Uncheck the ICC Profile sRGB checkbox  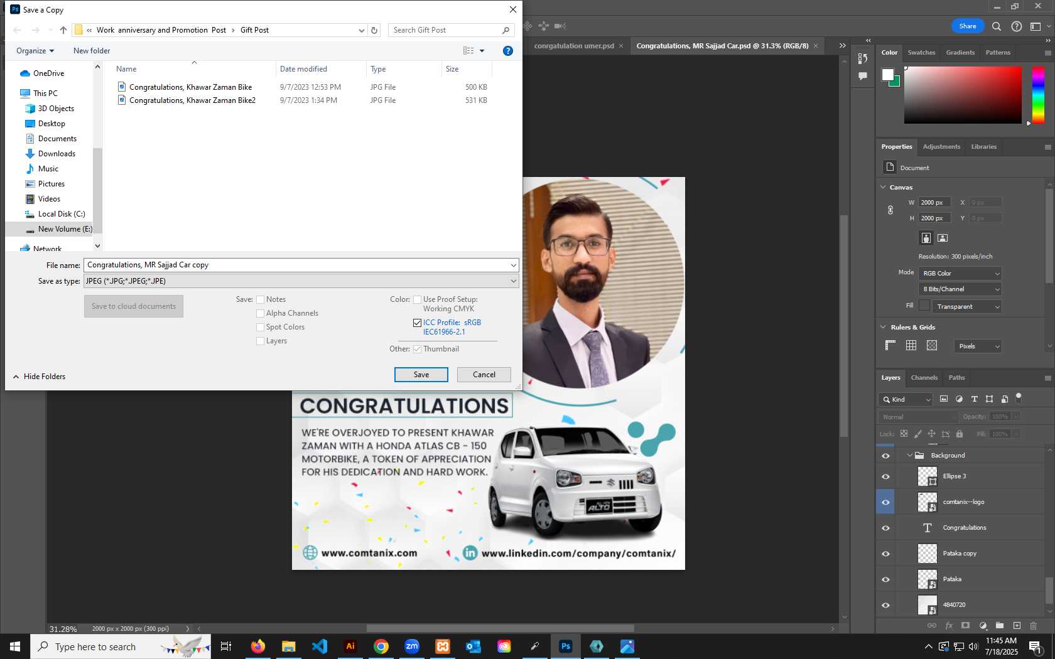click(x=417, y=323)
